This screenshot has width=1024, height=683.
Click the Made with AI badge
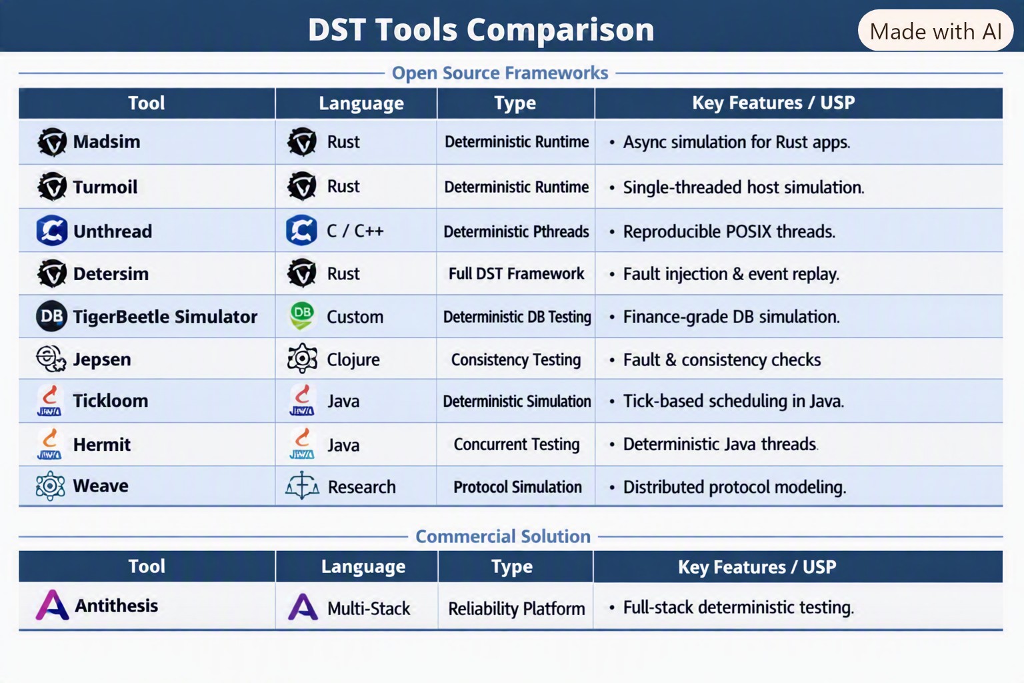point(935,31)
